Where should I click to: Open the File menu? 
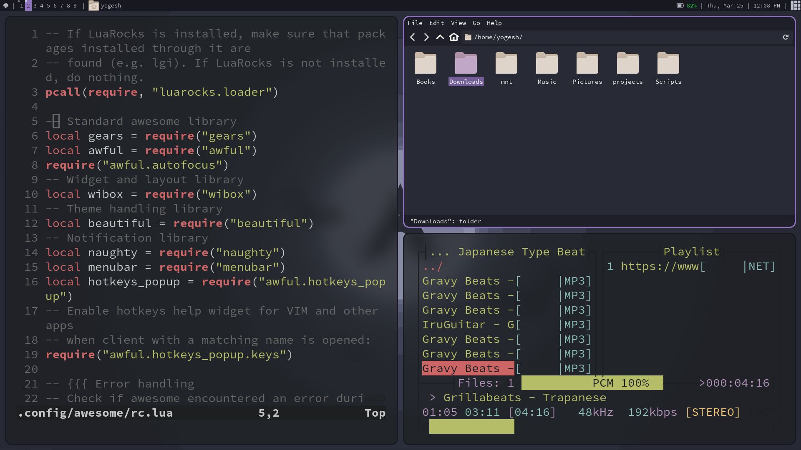click(416, 23)
